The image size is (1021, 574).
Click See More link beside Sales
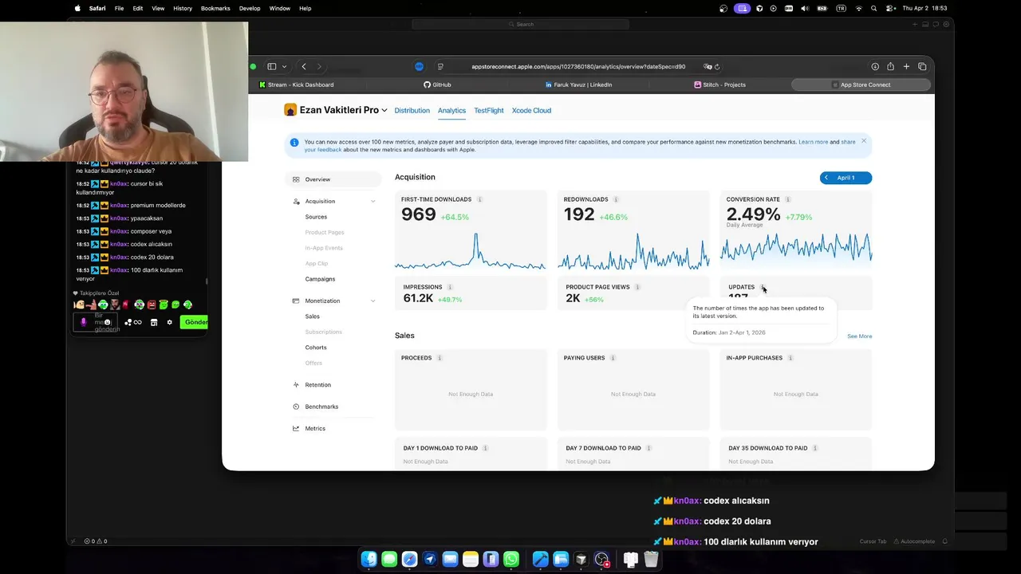coord(859,336)
